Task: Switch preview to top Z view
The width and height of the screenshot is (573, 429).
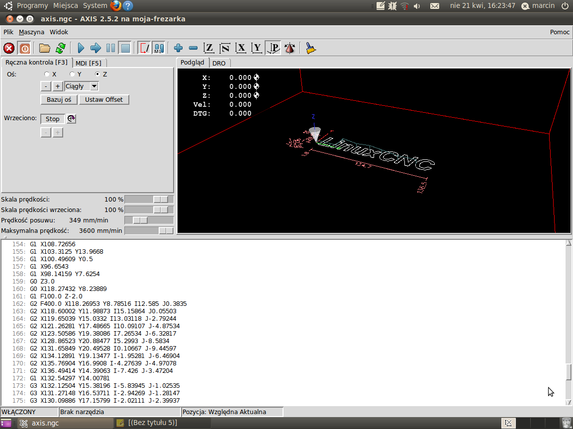Action: [209, 48]
